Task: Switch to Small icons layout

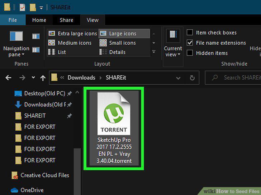Action: pyautogui.click(x=118, y=43)
